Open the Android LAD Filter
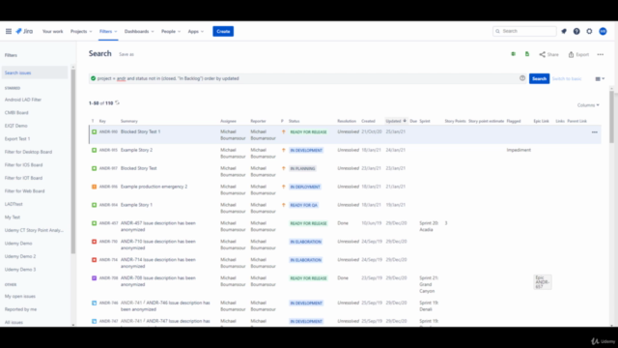This screenshot has width=618, height=348. 23,100
